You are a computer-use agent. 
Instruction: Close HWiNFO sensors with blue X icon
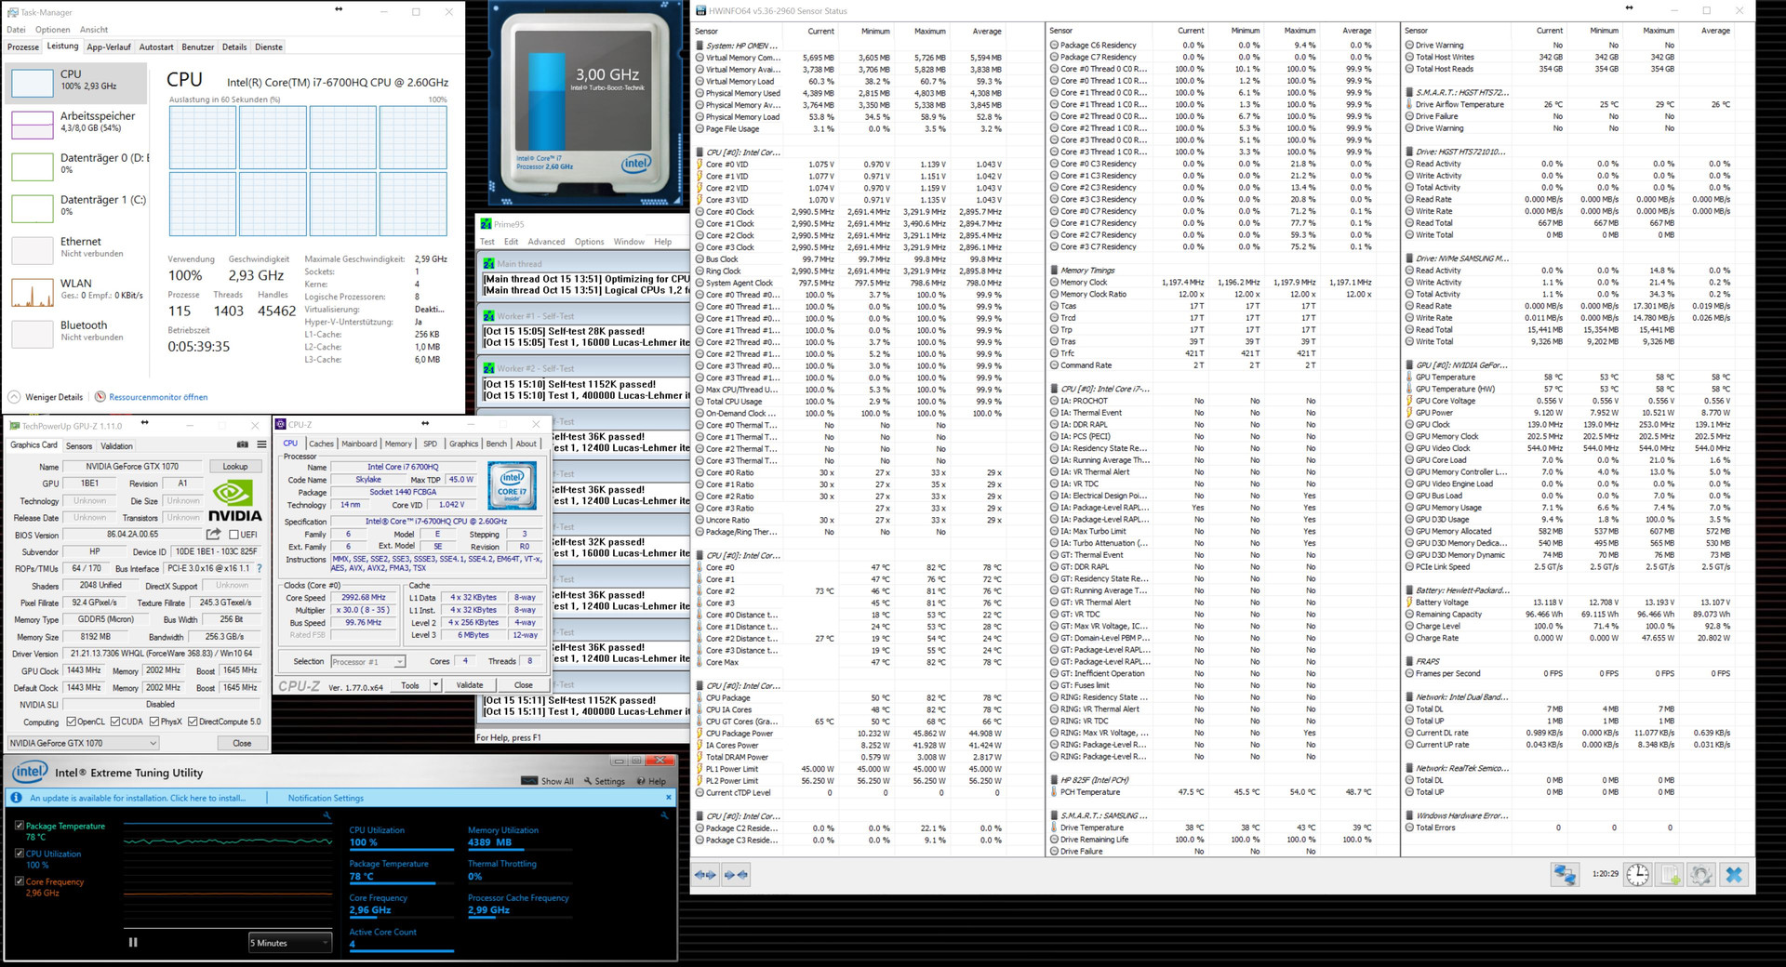click(1734, 875)
